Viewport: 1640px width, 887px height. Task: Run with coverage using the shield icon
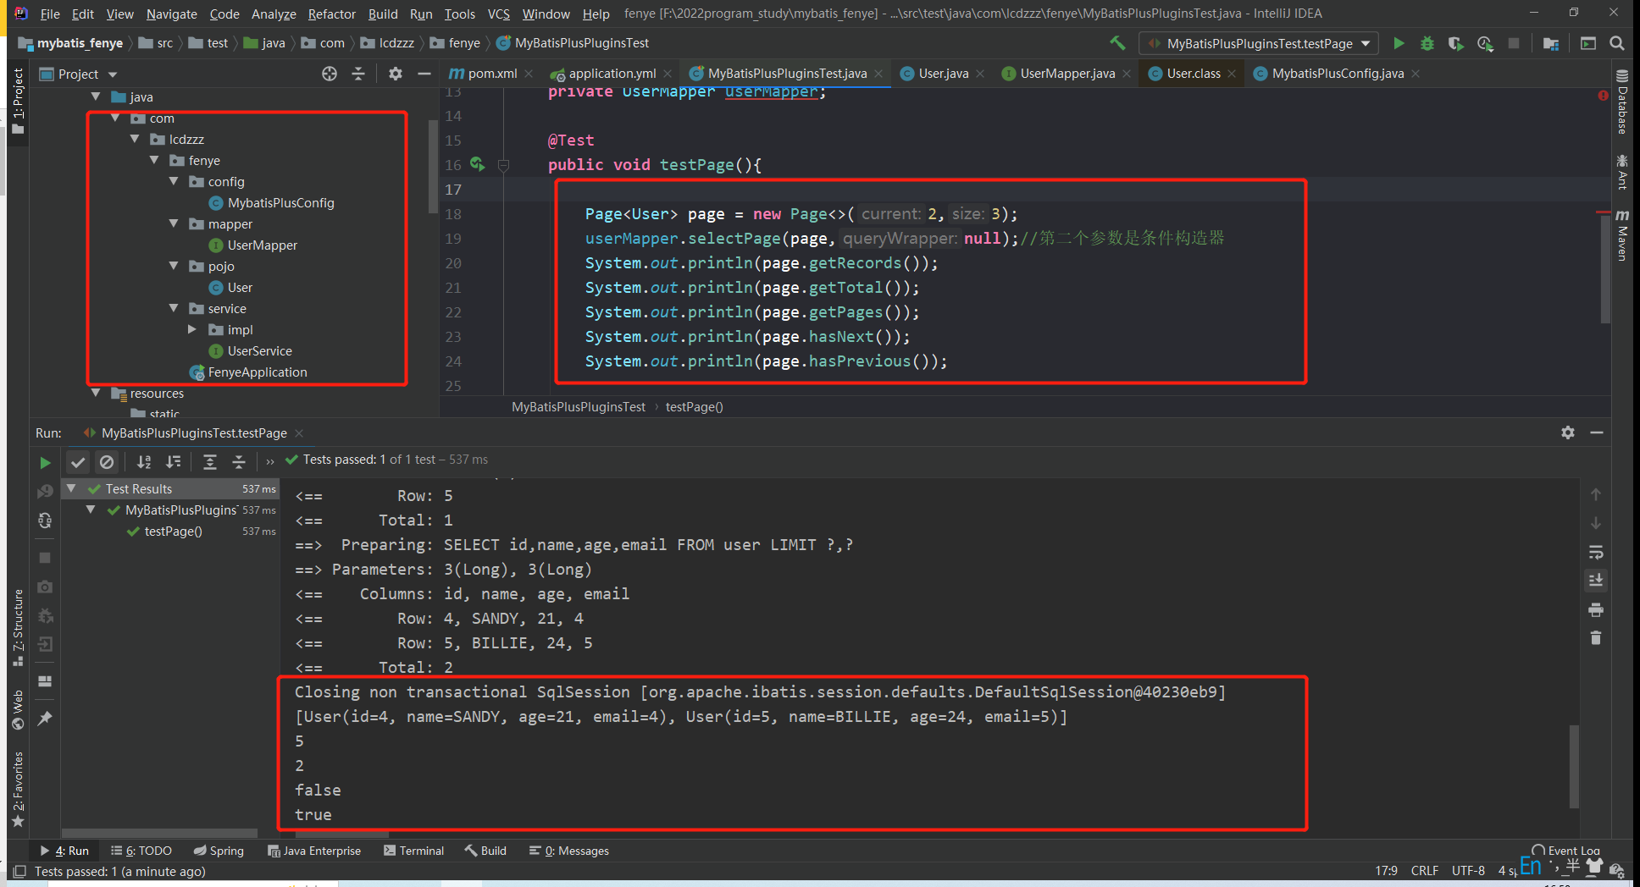tap(1455, 43)
